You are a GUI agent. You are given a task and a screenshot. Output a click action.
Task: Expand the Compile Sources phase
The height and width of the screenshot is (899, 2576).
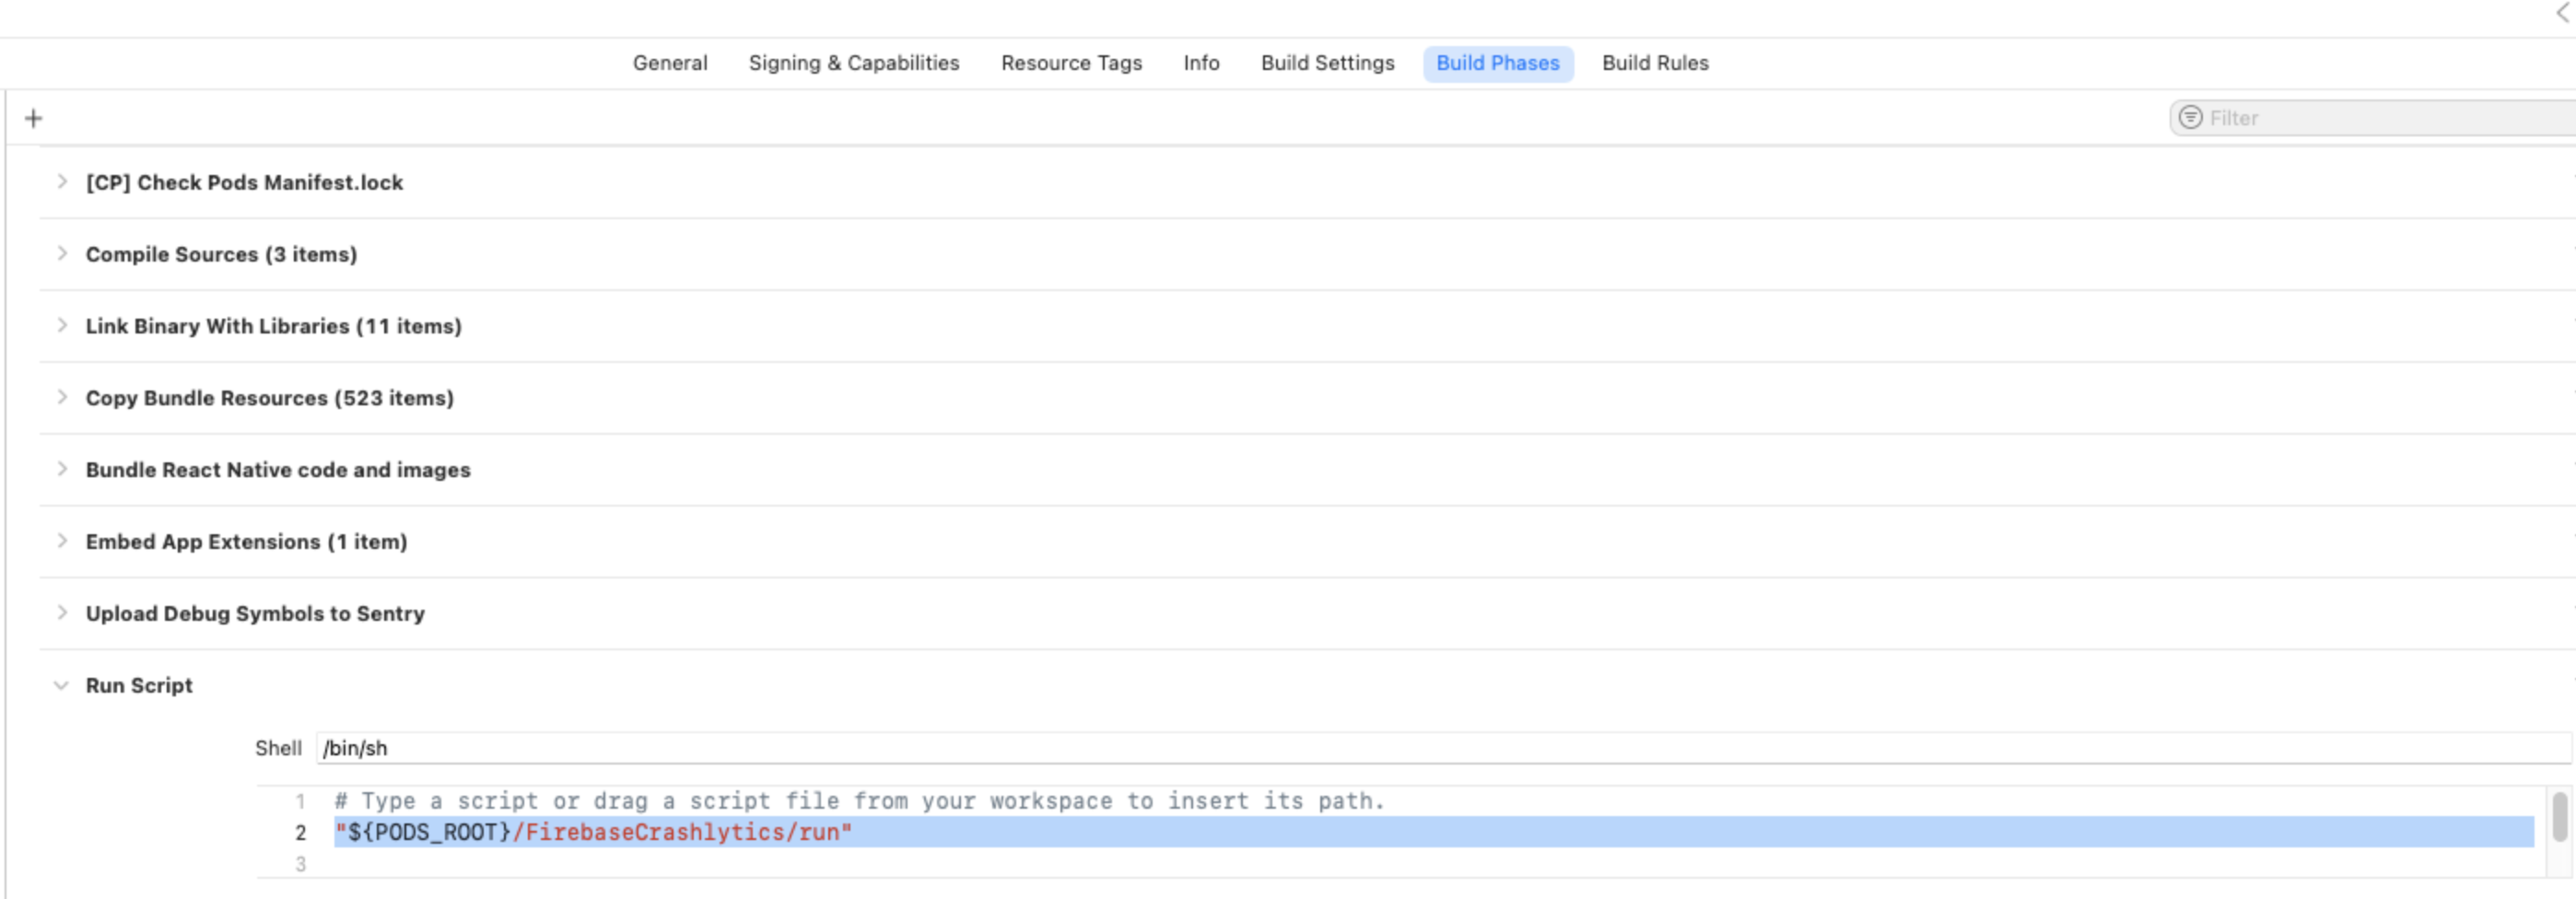pos(62,254)
